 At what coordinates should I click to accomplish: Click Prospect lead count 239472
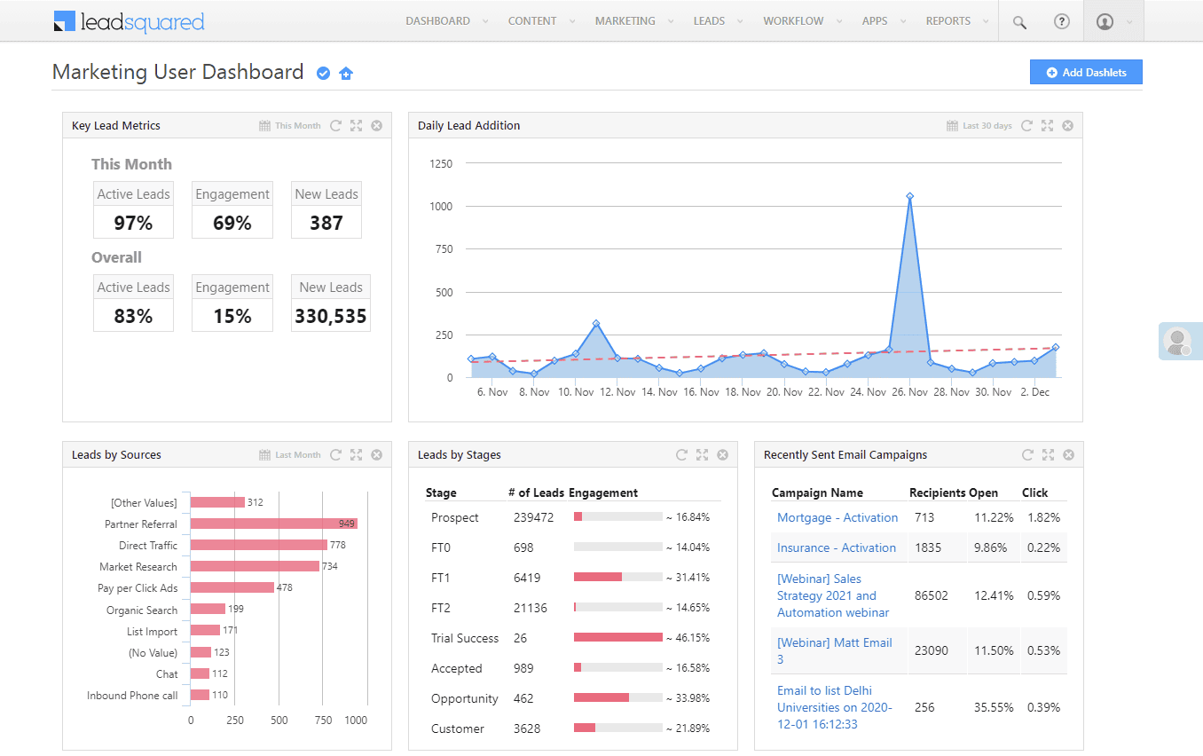point(533,517)
